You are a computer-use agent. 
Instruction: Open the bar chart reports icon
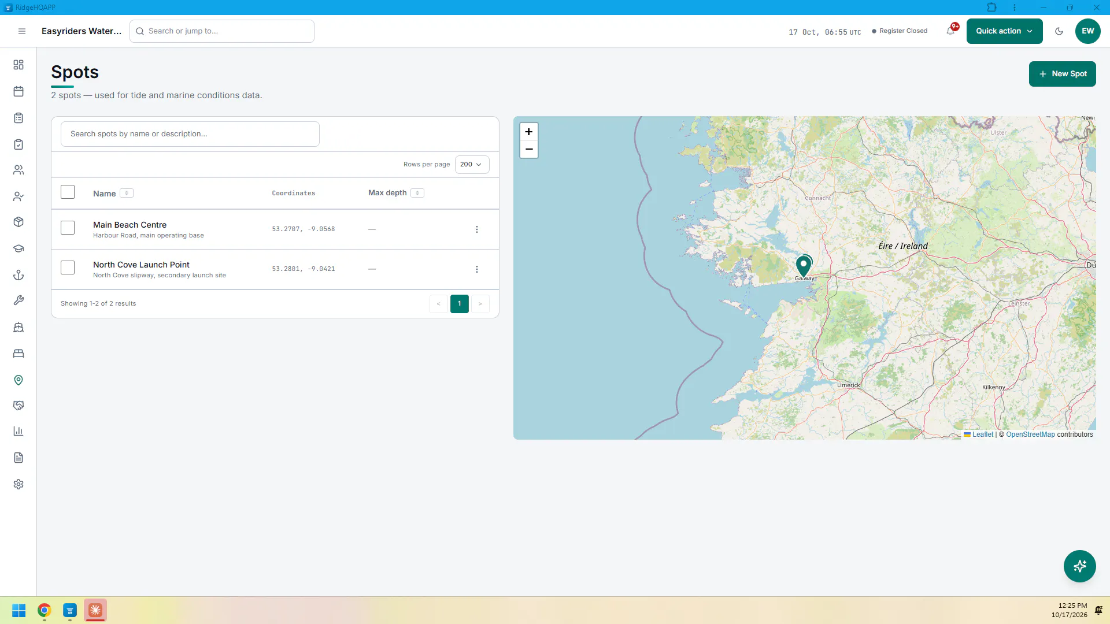(18, 431)
